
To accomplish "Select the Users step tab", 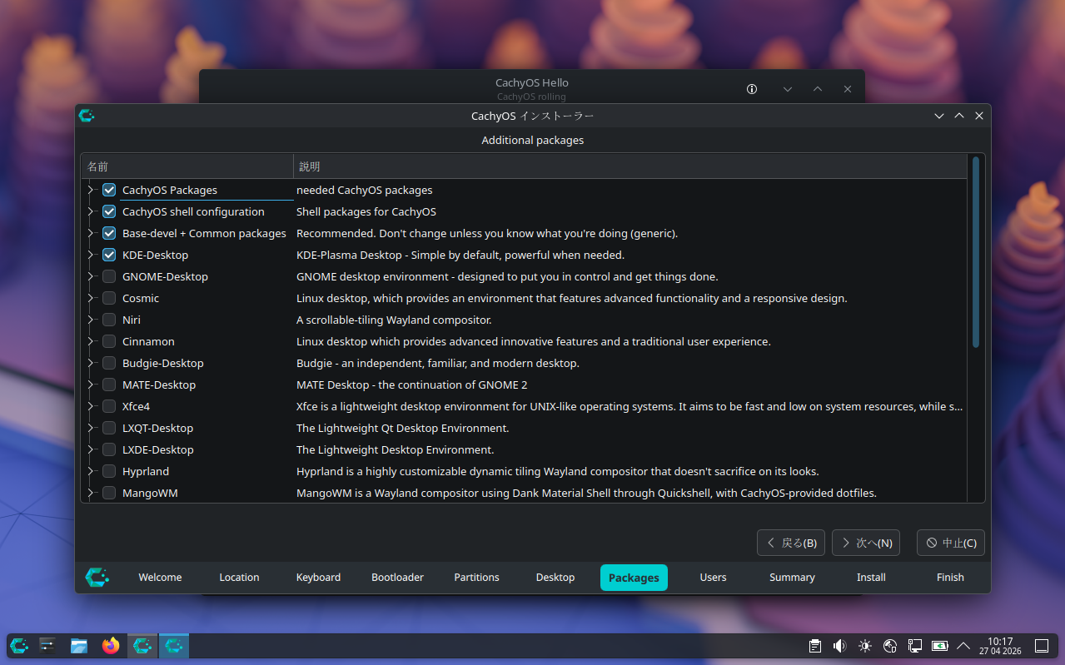I will pos(713,577).
